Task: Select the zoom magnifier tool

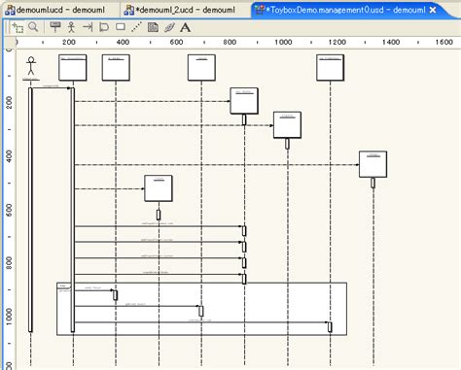Action: tap(33, 27)
